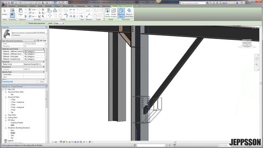Select the Cut geometry tool

point(32,13)
